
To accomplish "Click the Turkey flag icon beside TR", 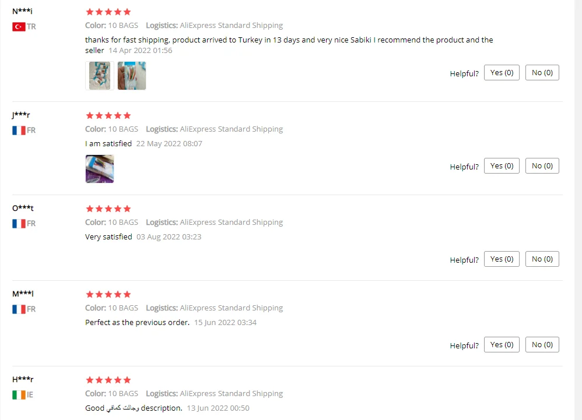I will [19, 27].
